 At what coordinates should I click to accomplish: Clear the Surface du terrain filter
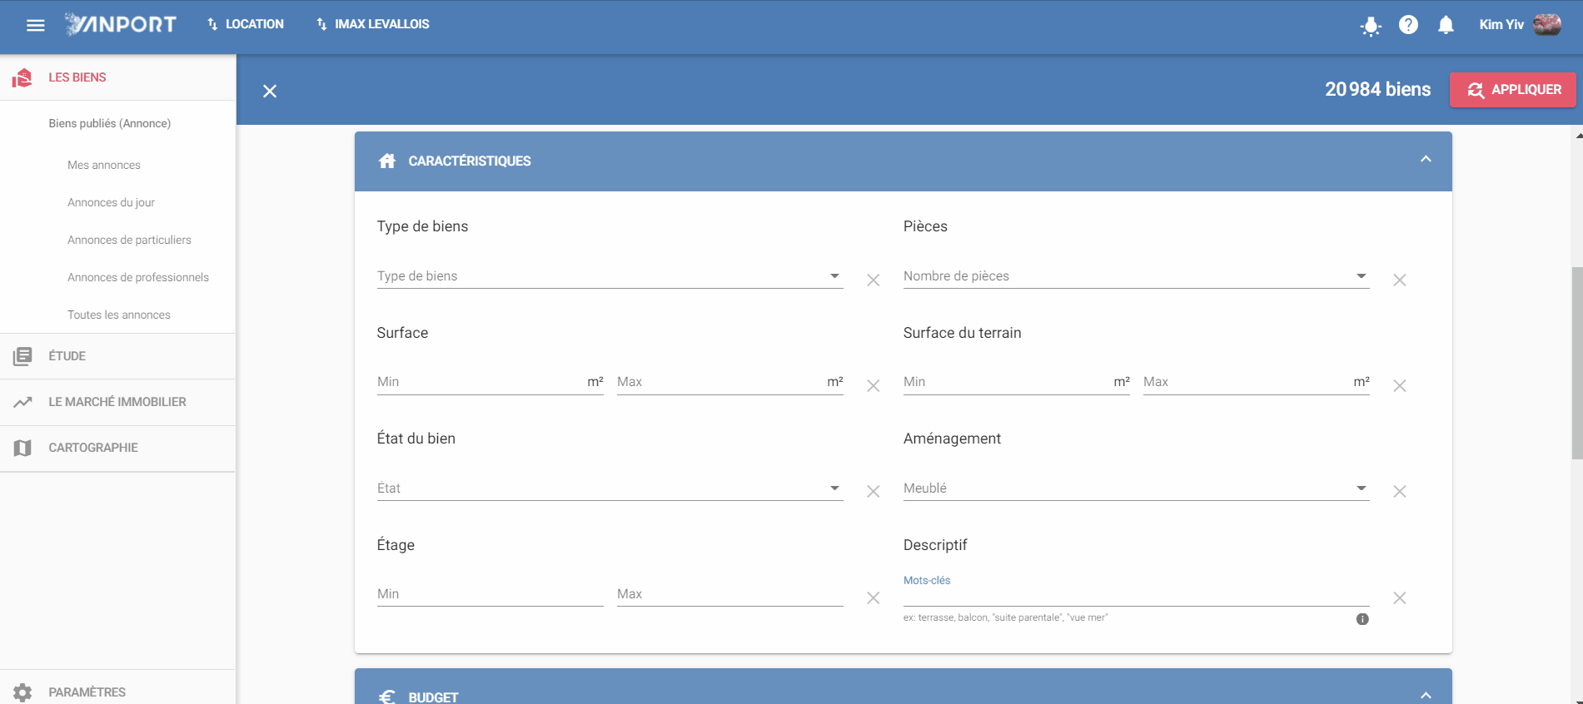point(1400,386)
